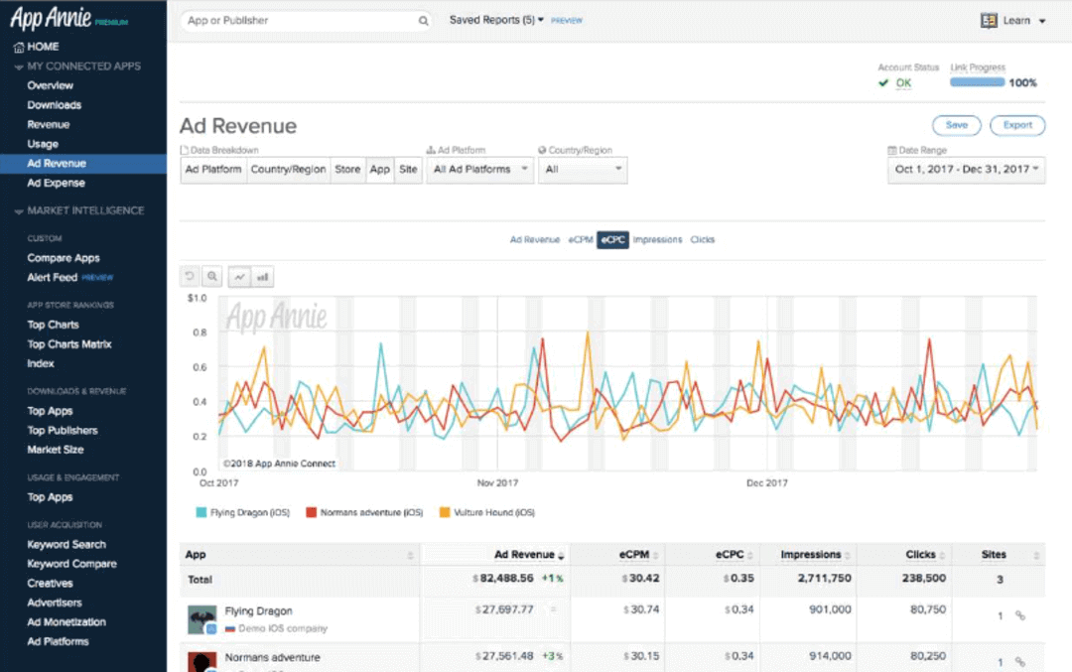Click the HOME icon in sidebar
Screen dimensions: 1072x672
click(x=19, y=47)
